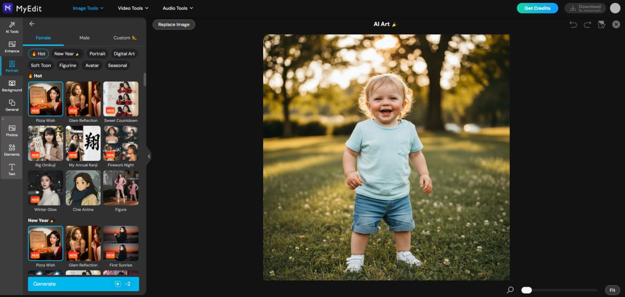
Task: Choose Glam Reflection in New Year section
Action: (x=83, y=243)
